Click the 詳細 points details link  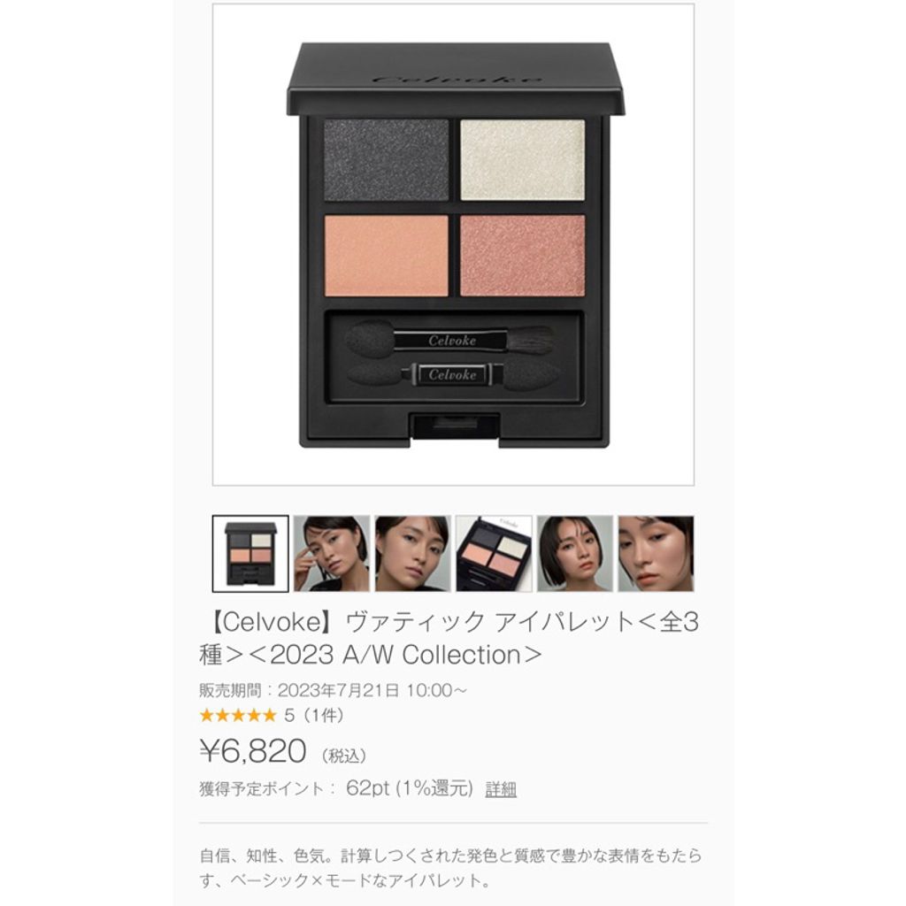pos(501,788)
